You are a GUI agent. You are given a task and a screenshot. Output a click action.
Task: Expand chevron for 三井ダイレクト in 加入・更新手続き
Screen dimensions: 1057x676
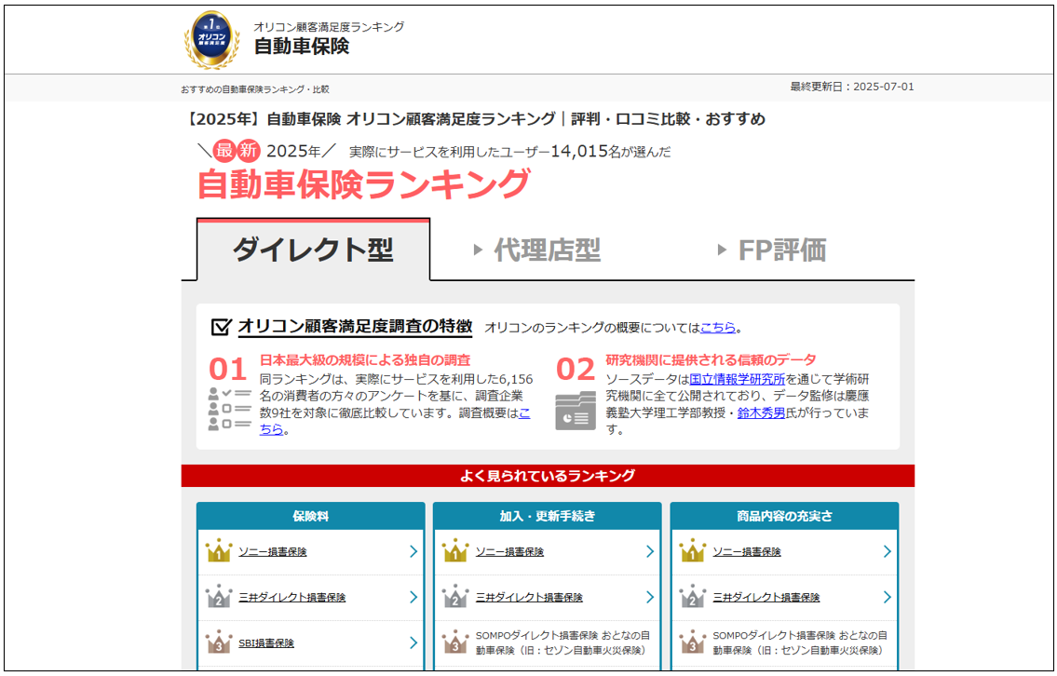coord(650,598)
